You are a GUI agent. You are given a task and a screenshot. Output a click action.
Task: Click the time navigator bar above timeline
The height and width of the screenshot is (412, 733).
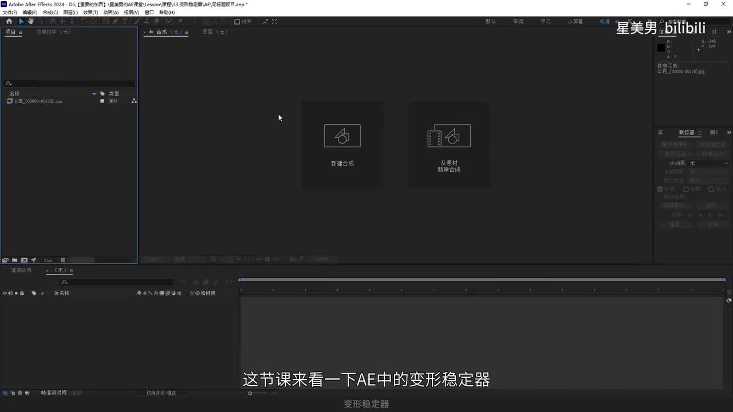[x=482, y=279]
